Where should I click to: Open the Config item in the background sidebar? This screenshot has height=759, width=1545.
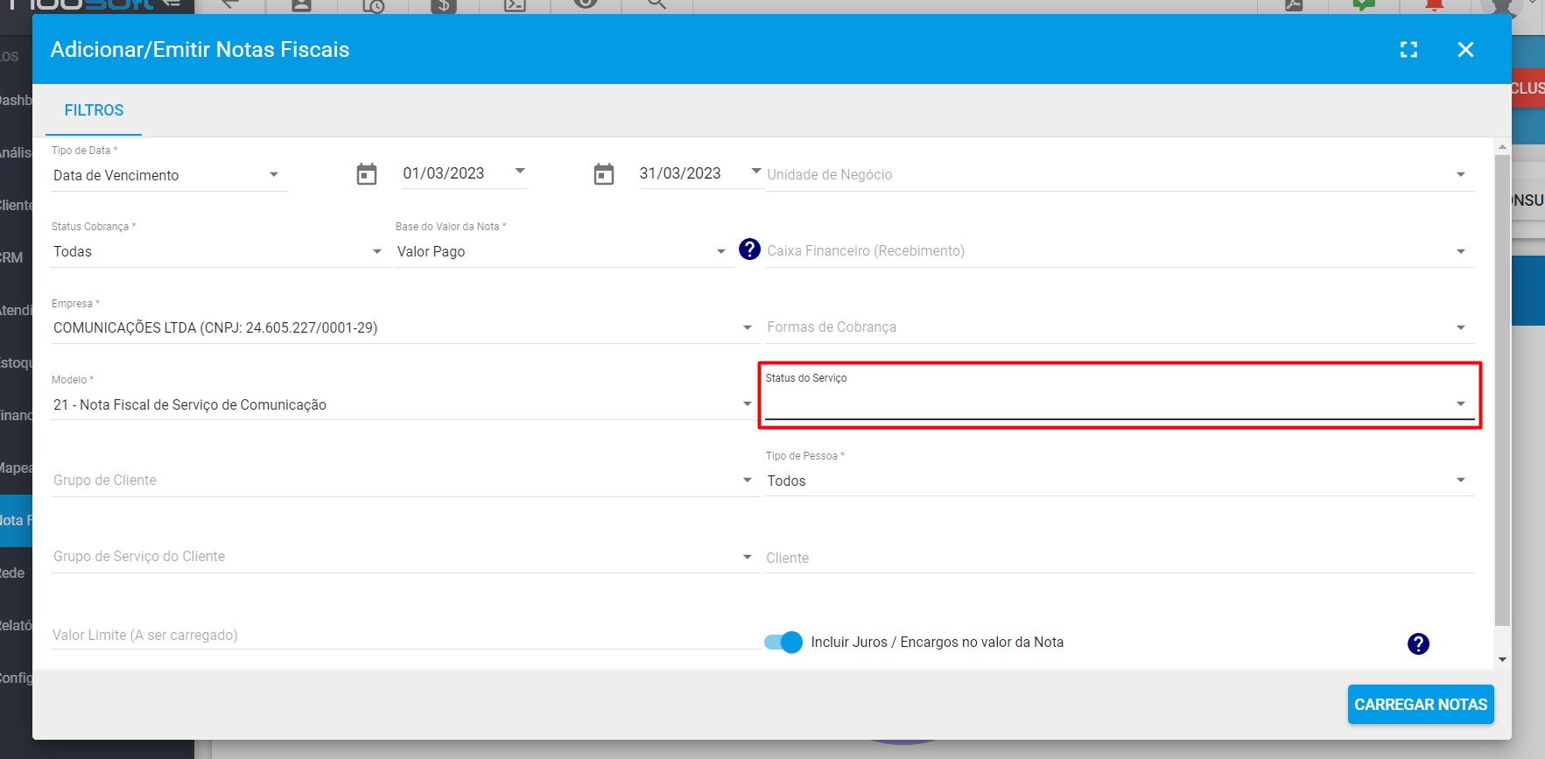click(16, 678)
